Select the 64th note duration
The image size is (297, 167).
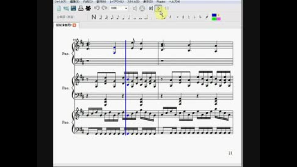[x=101, y=17]
